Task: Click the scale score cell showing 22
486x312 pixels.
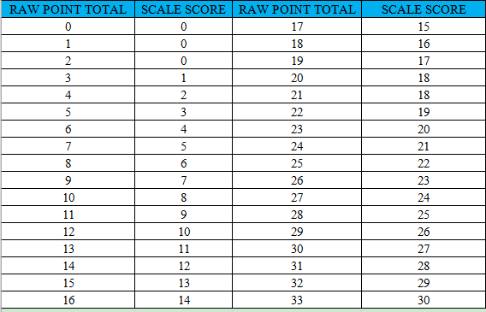Action: click(424, 163)
